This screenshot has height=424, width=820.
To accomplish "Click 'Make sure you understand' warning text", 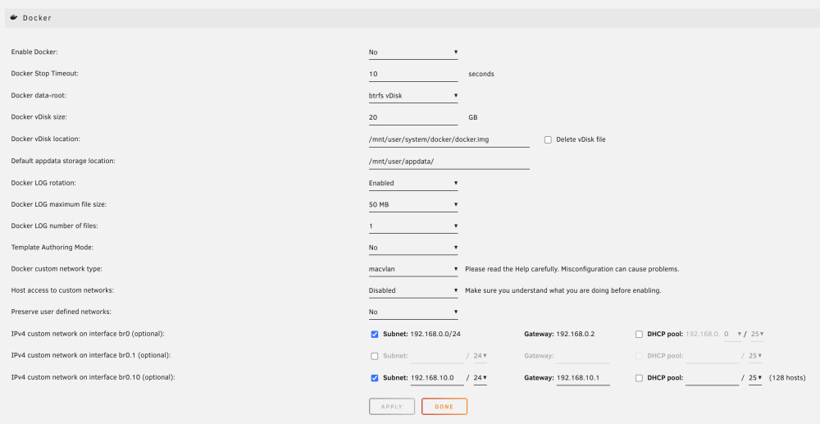I will 563,290.
